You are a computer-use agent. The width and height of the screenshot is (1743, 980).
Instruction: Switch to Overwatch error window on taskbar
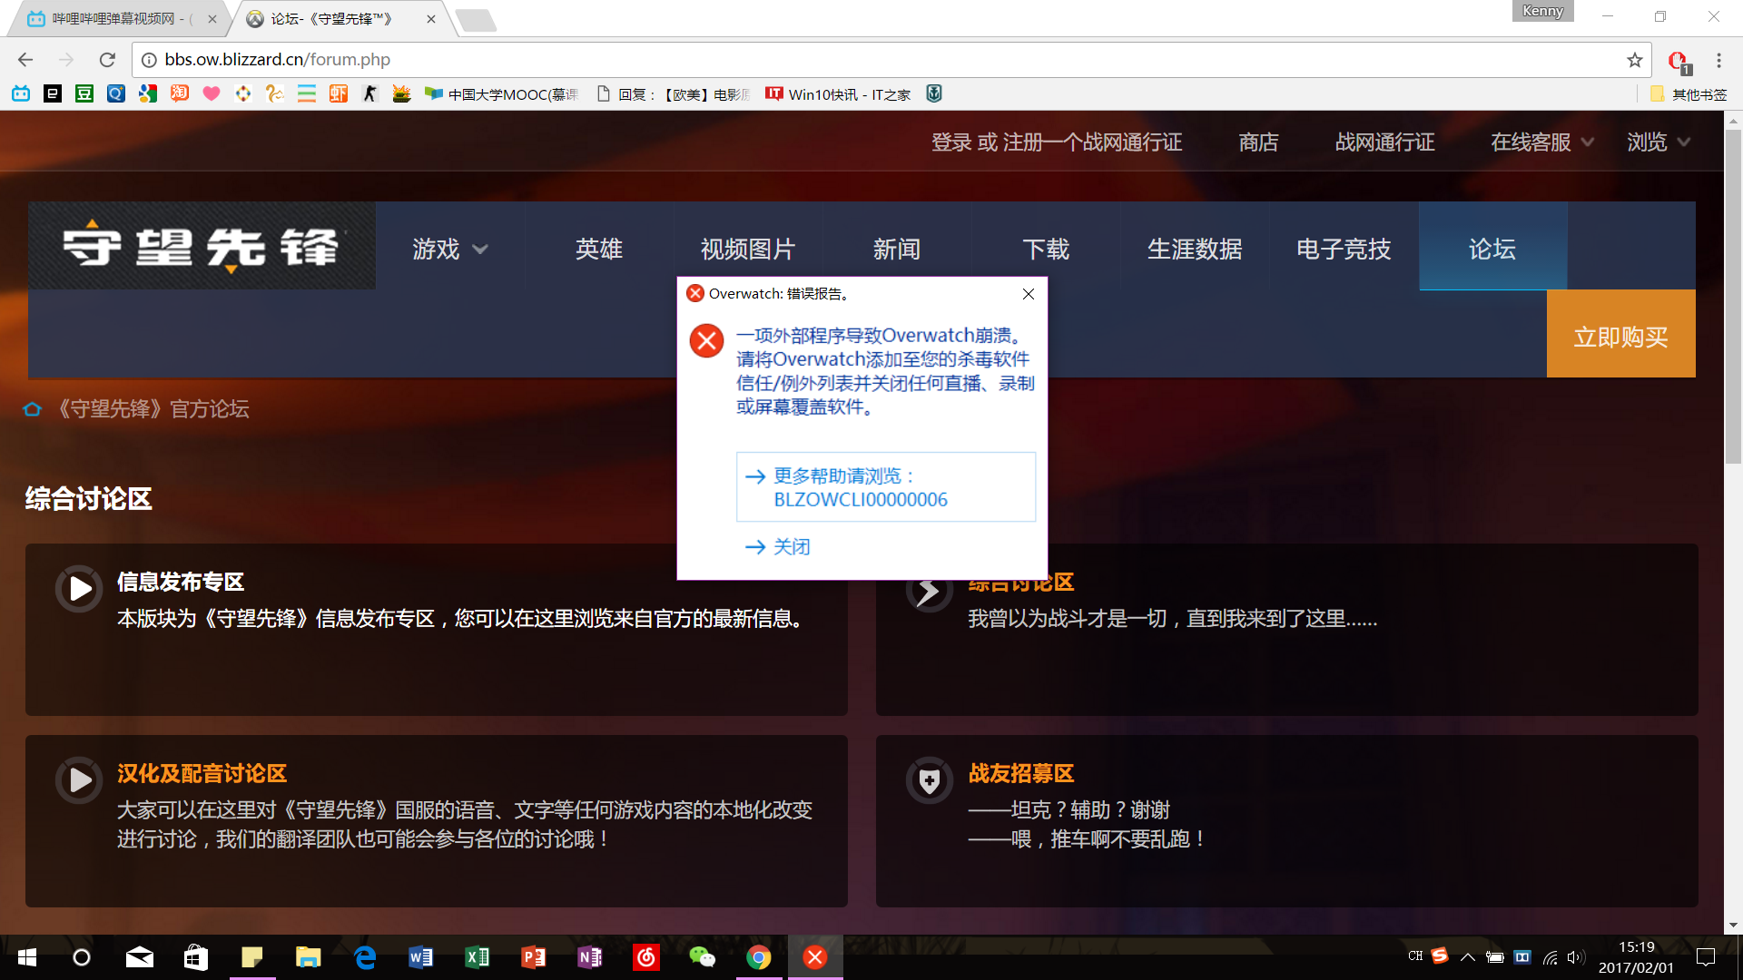[x=815, y=957]
